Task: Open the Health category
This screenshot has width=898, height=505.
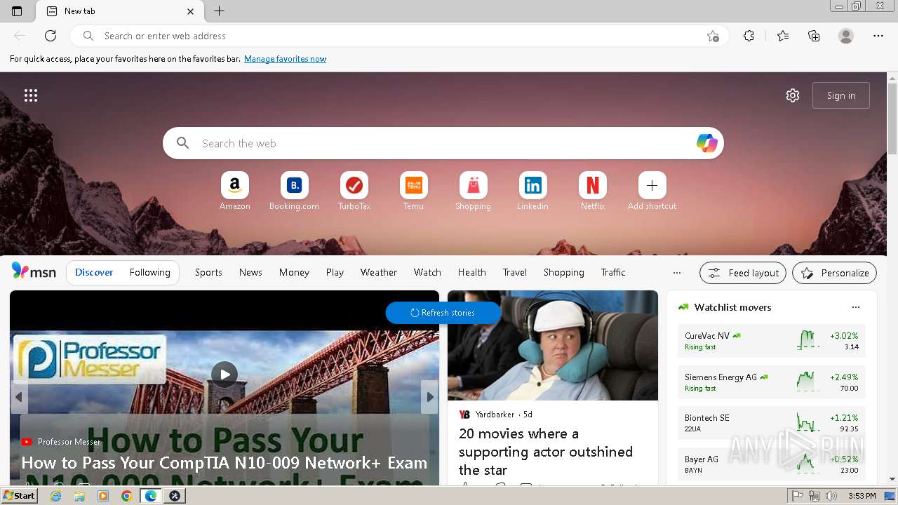Action: (471, 272)
